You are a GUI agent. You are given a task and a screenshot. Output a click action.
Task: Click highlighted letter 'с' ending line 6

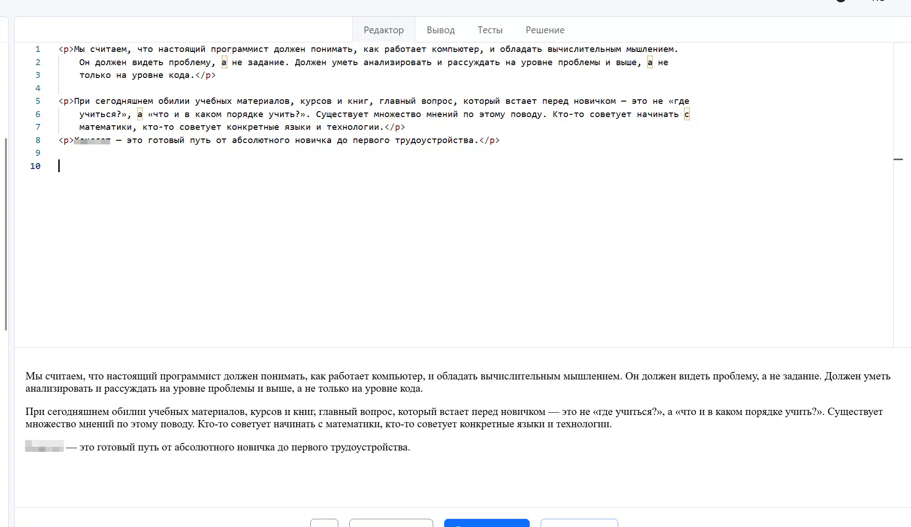click(686, 114)
